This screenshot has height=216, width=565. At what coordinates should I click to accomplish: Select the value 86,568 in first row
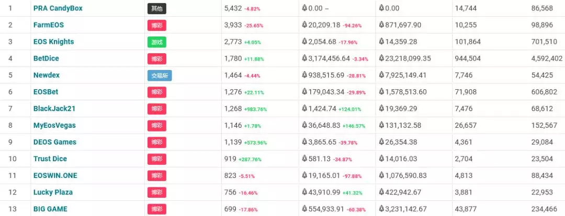point(542,8)
